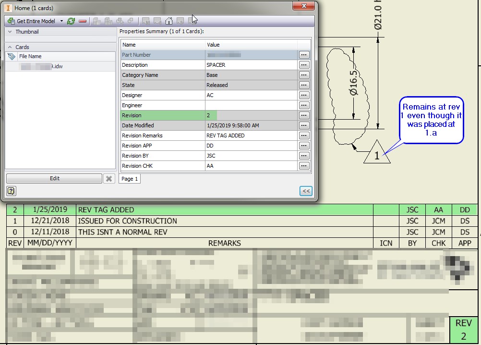Click the ellipsis beside the Revision property
The height and width of the screenshot is (345, 481).
[304, 115]
